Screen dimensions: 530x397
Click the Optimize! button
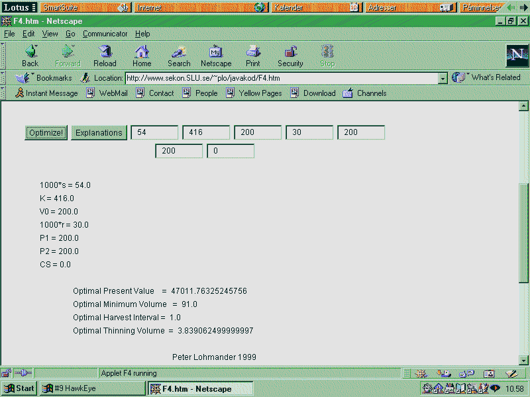[46, 133]
